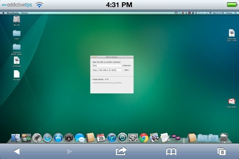Launch iTunes in the Dock
Viewport: 239px width, 159px height.
click(x=112, y=138)
